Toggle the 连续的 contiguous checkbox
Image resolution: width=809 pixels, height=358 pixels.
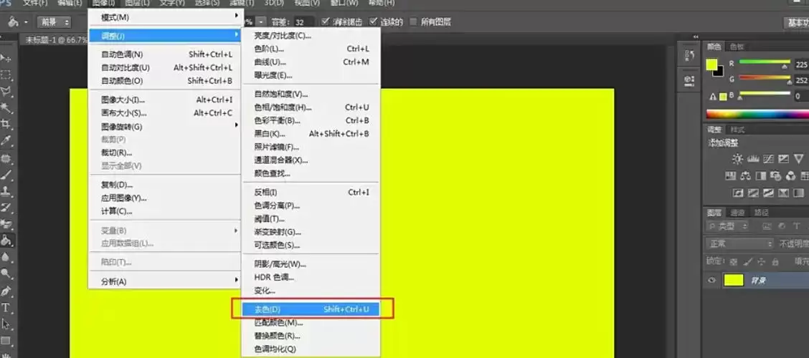pos(374,21)
